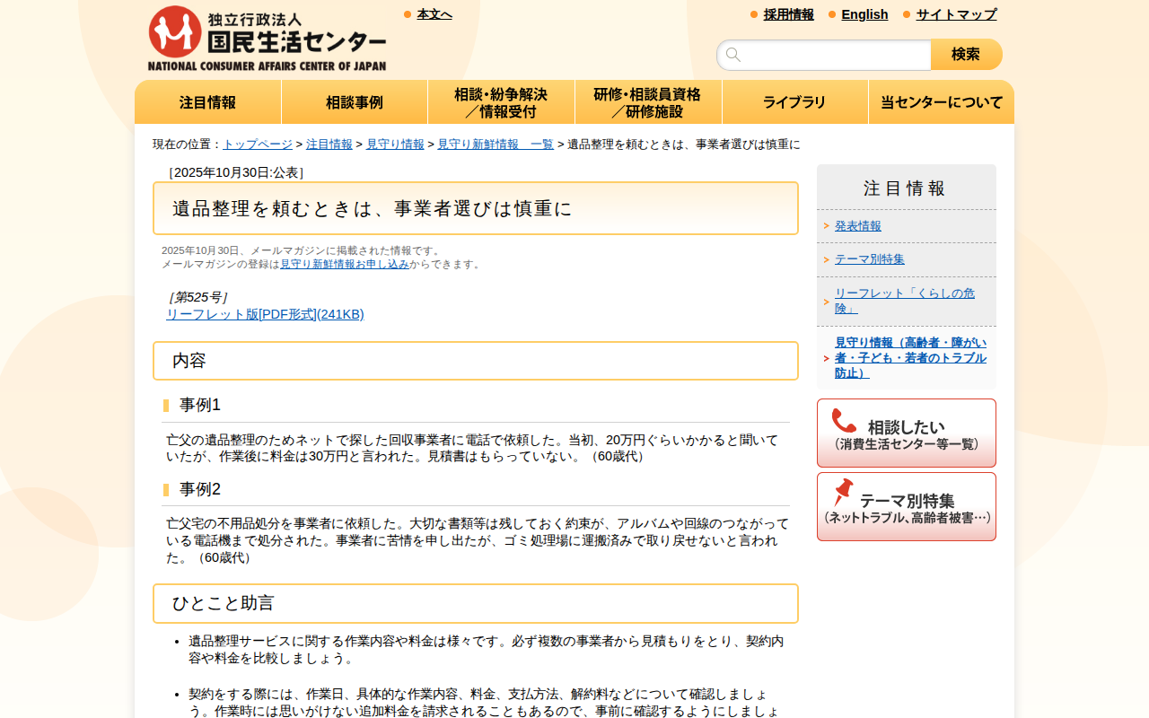Open 発表情報 in the 注目情報 sidebar

857,225
